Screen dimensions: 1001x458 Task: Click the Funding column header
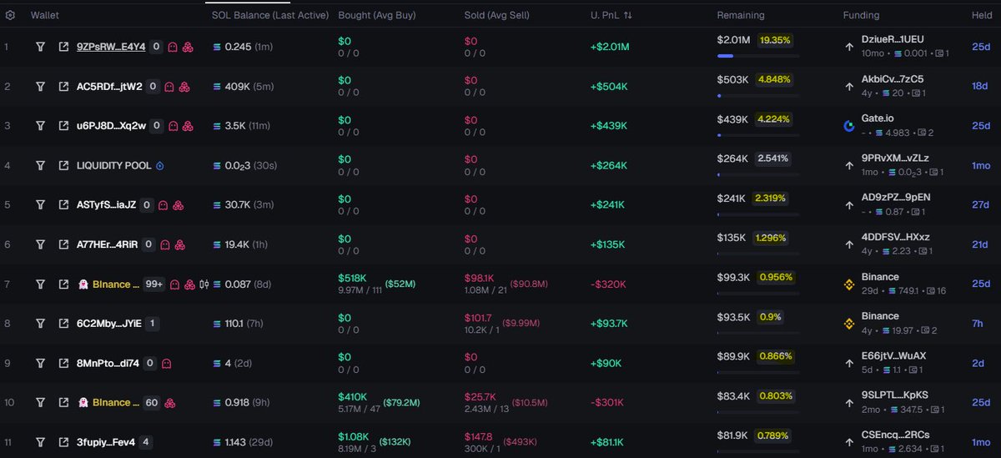[861, 16]
